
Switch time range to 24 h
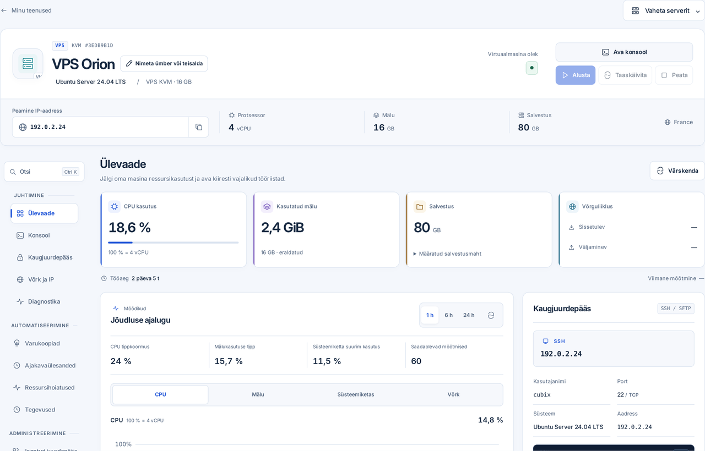tap(469, 315)
